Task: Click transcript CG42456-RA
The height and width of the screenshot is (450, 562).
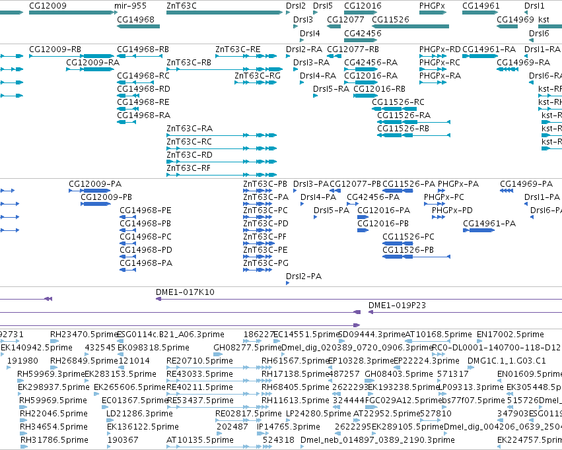Action: tap(361, 69)
